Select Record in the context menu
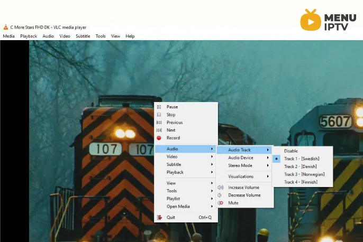 pos(186,138)
